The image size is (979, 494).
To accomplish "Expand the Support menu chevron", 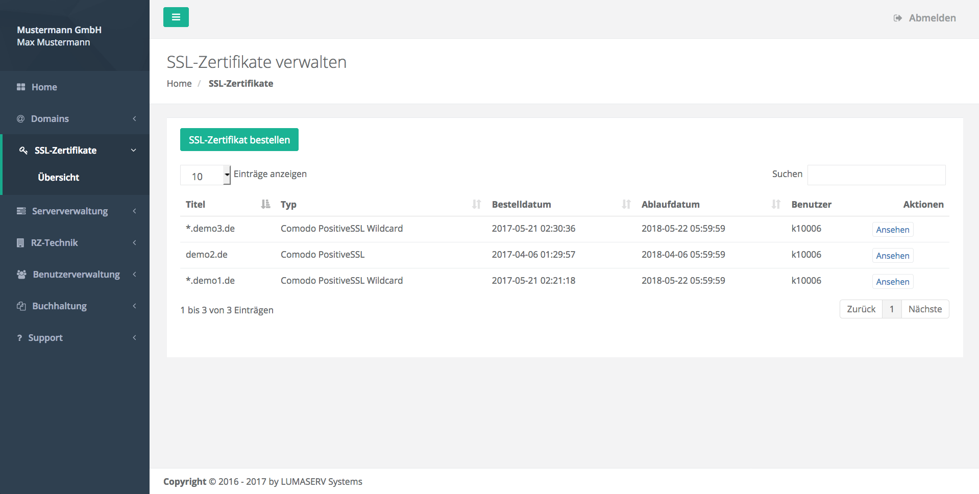I will pyautogui.click(x=134, y=338).
